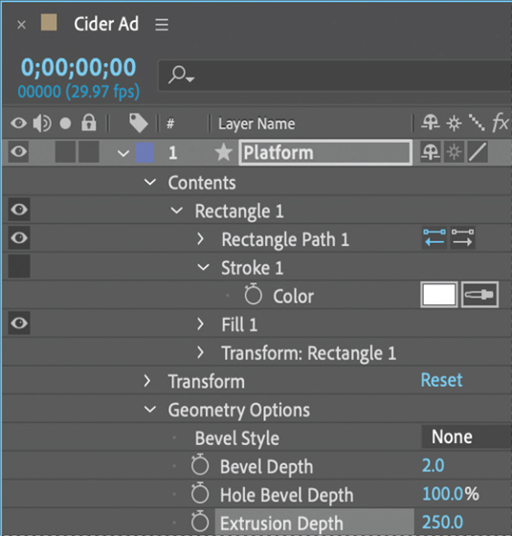Click the search magnifier icon

click(x=181, y=75)
